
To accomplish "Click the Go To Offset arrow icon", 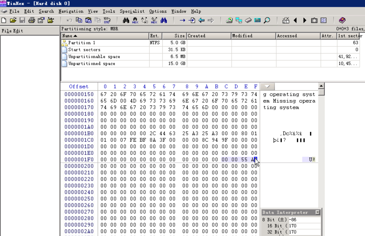I will click(x=183, y=21).
